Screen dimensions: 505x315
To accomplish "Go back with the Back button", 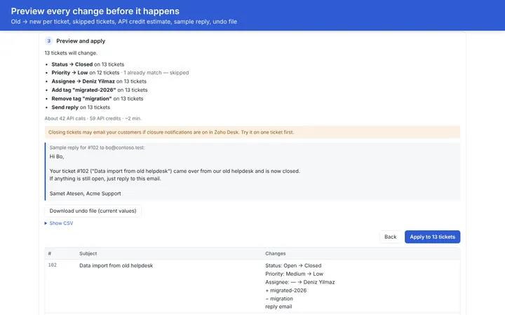I will click(x=391, y=237).
